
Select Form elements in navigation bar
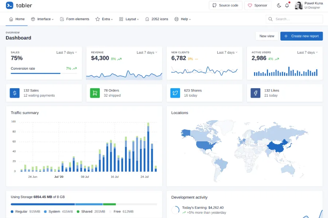click(74, 19)
